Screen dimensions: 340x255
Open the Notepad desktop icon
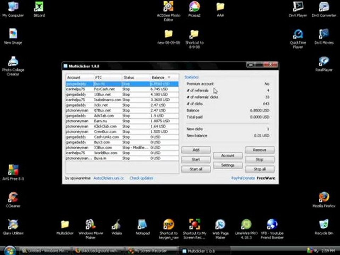pyautogui.click(x=142, y=227)
